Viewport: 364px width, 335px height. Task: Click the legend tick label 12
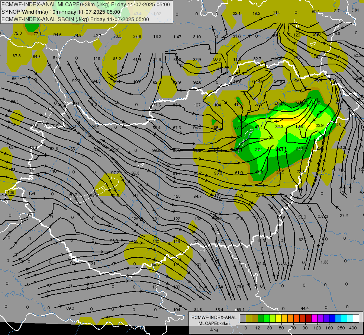(x=257, y=328)
